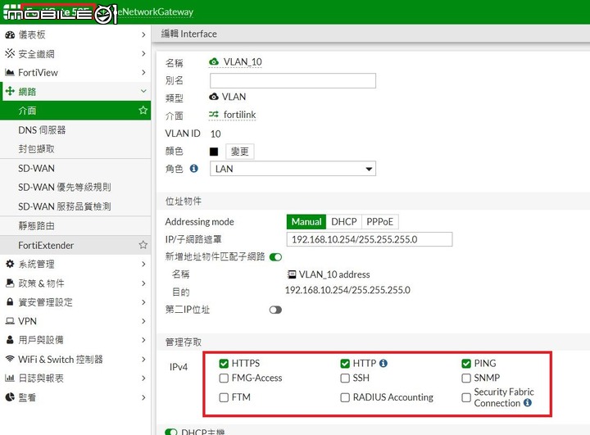The image size is (590, 435).
Task: Check the Security Fabric Connection checkbox
Action: tap(466, 397)
